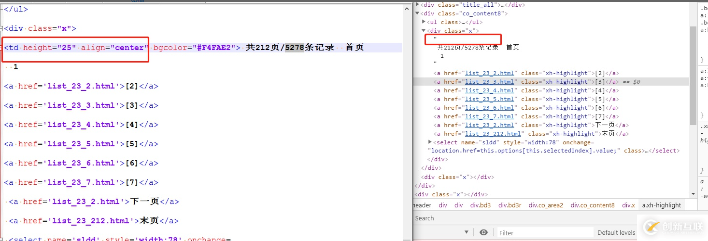
Task: Open list_23_212.html link in DevTools
Action: pyautogui.click(x=493, y=134)
